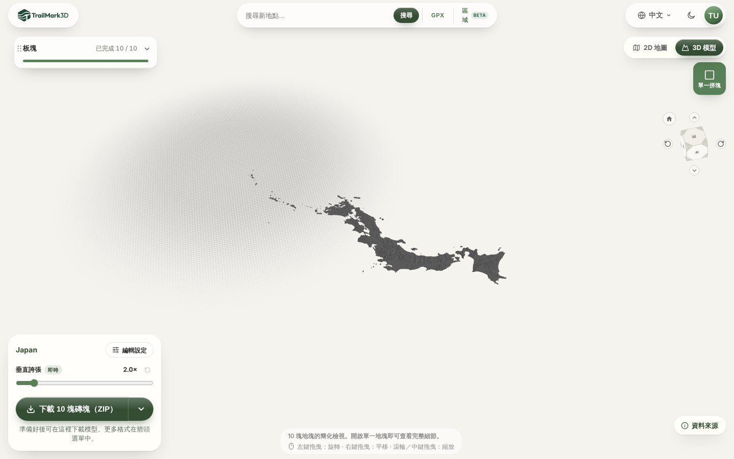Screen dimensions: 734x459
Task: Click the search location input field
Action: coord(316,15)
